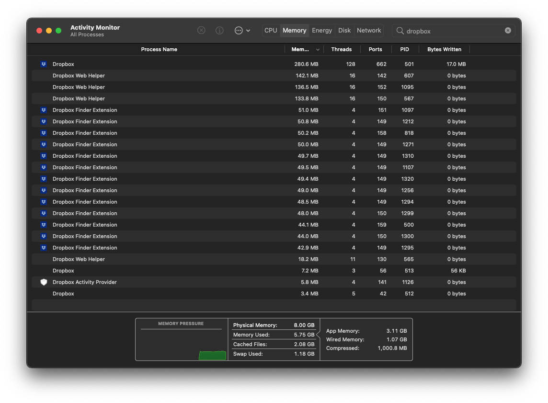Select the Dropbox Activity Provider process name
Viewport: 548px width, 403px height.
pos(85,282)
